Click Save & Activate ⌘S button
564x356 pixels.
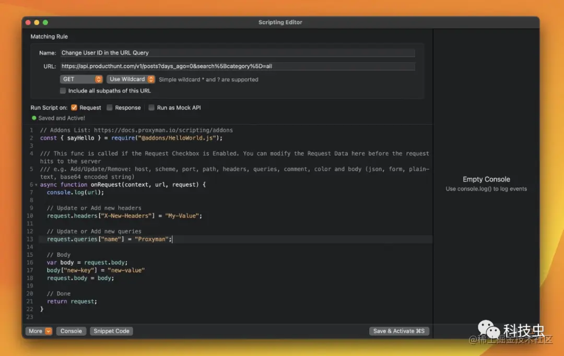[x=399, y=331]
